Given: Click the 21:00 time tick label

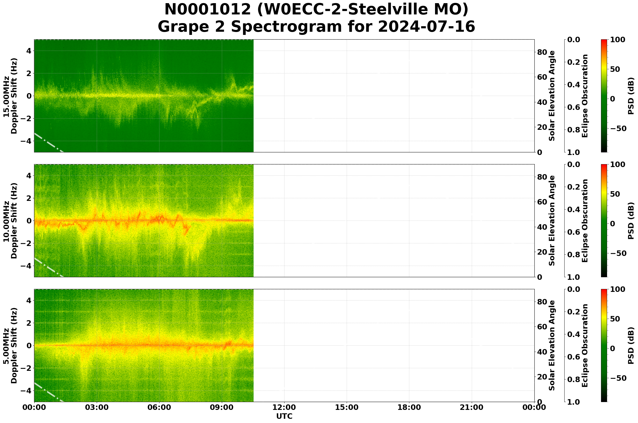Looking at the screenshot, I should [x=472, y=407].
